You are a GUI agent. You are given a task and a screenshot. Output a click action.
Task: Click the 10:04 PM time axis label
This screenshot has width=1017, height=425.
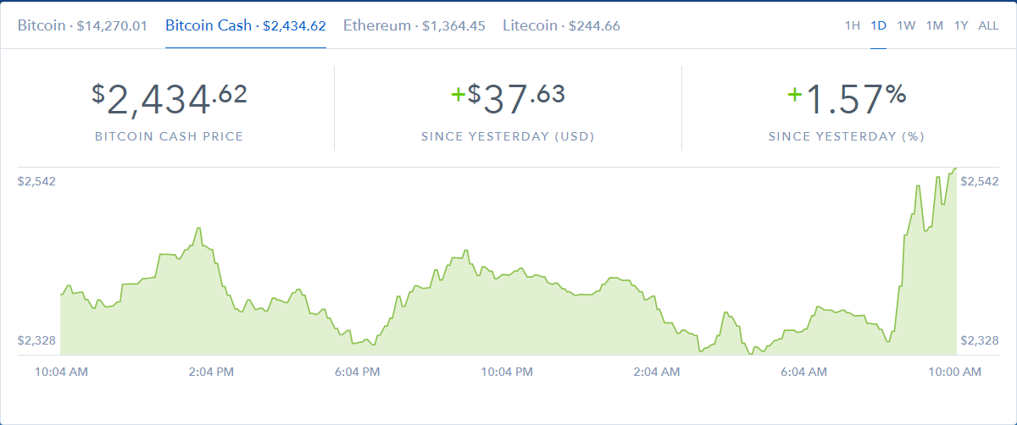pos(508,372)
